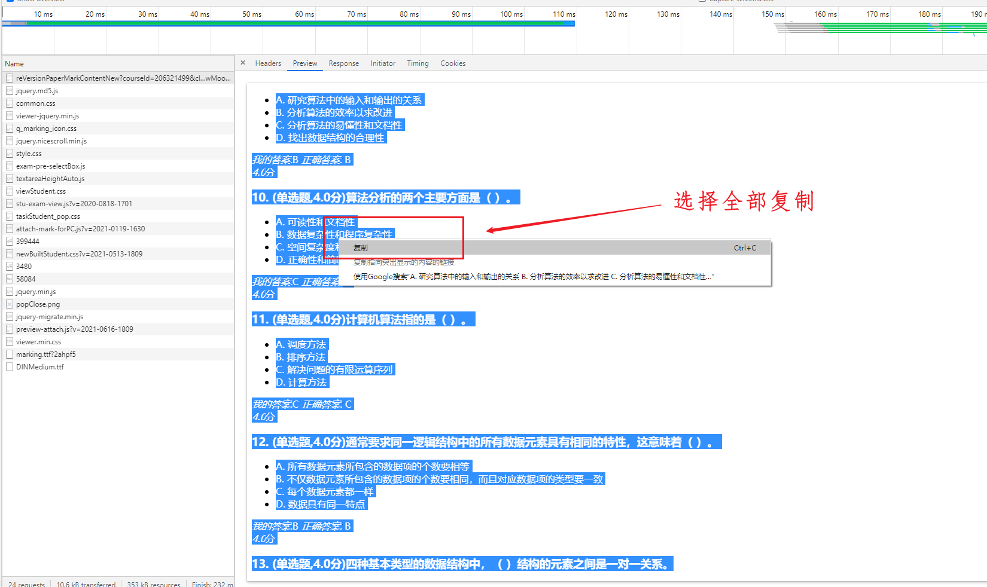Click question 11 heading 计算机算法指的是
Image resolution: width=987 pixels, height=587 pixels.
364,320
